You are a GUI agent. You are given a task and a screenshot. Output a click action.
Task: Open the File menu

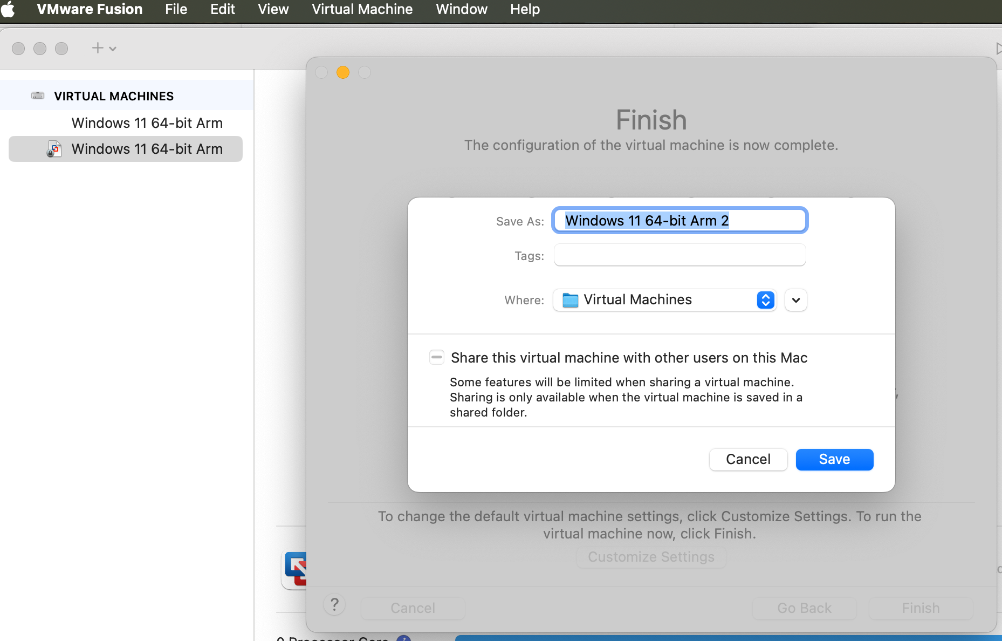[x=176, y=9]
